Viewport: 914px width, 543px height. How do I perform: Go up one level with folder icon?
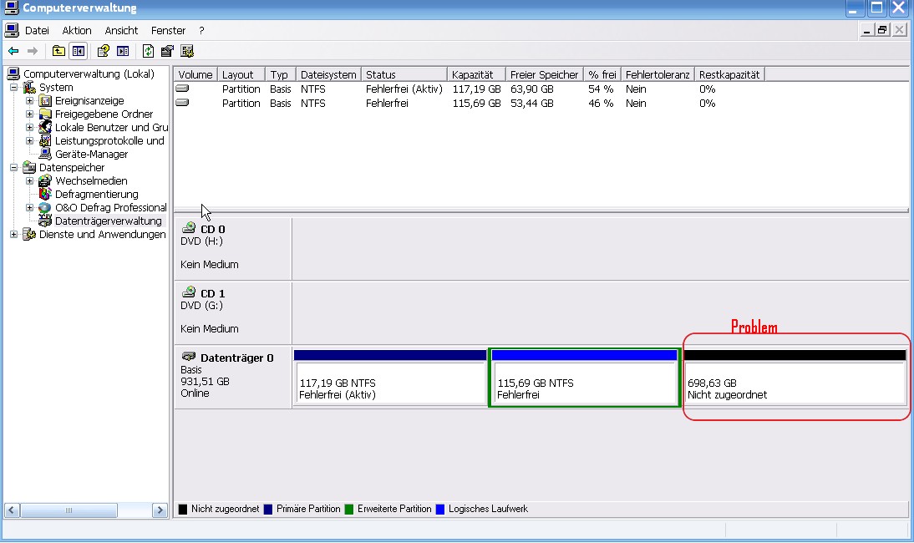pos(58,51)
